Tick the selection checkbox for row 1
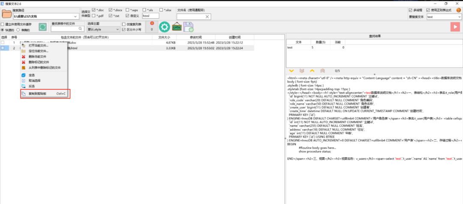 point(3,43)
